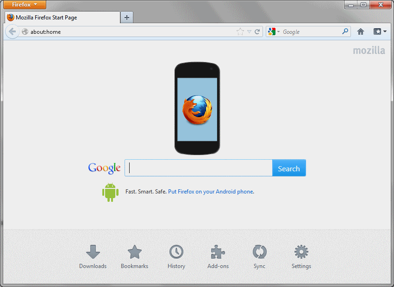
Task: Maximize the Firefox window
Action: coord(363,5)
